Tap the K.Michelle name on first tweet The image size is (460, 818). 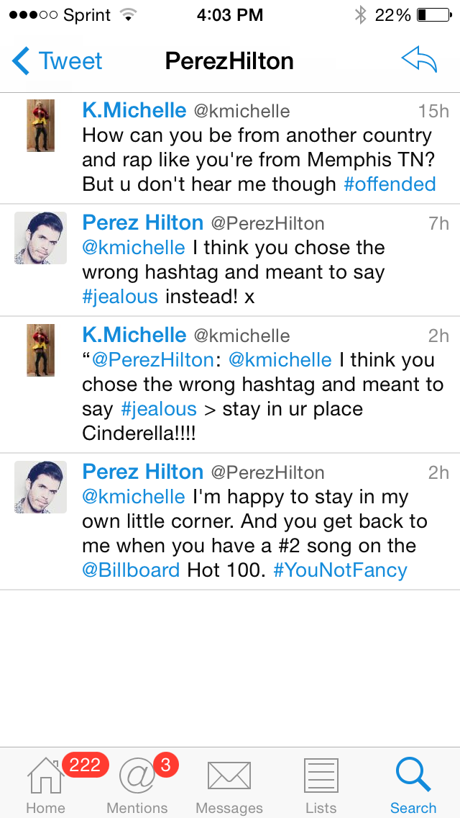coord(134,110)
